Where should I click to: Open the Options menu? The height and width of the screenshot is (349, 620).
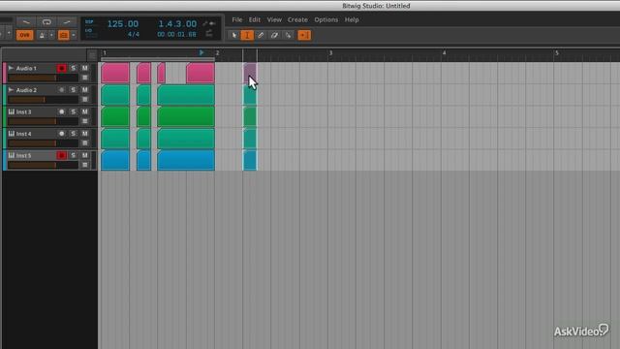pos(325,19)
